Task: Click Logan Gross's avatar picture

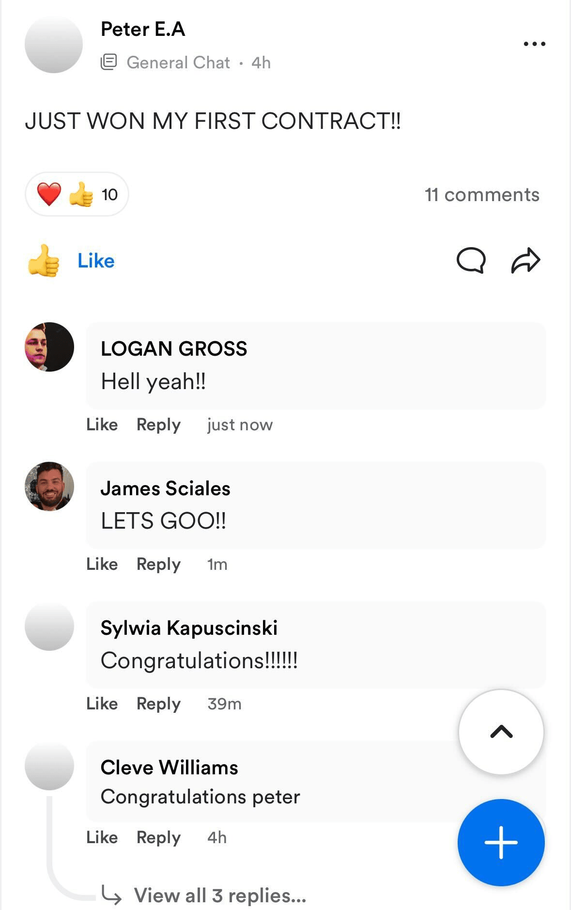Action: 49,347
